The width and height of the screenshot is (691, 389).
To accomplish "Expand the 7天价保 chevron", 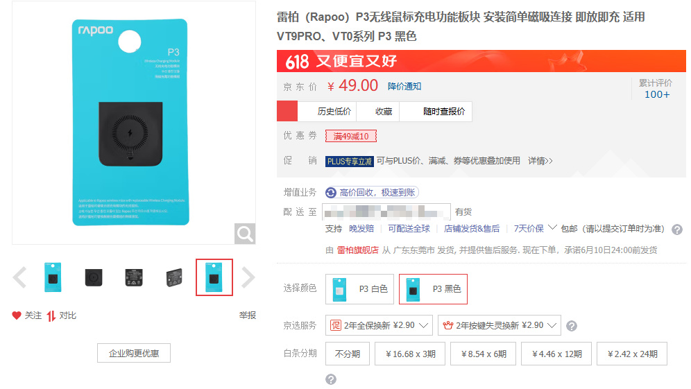I will point(552,227).
